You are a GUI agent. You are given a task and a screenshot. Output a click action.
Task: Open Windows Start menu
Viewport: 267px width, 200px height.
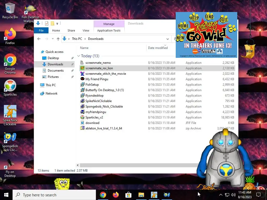tap(6, 195)
